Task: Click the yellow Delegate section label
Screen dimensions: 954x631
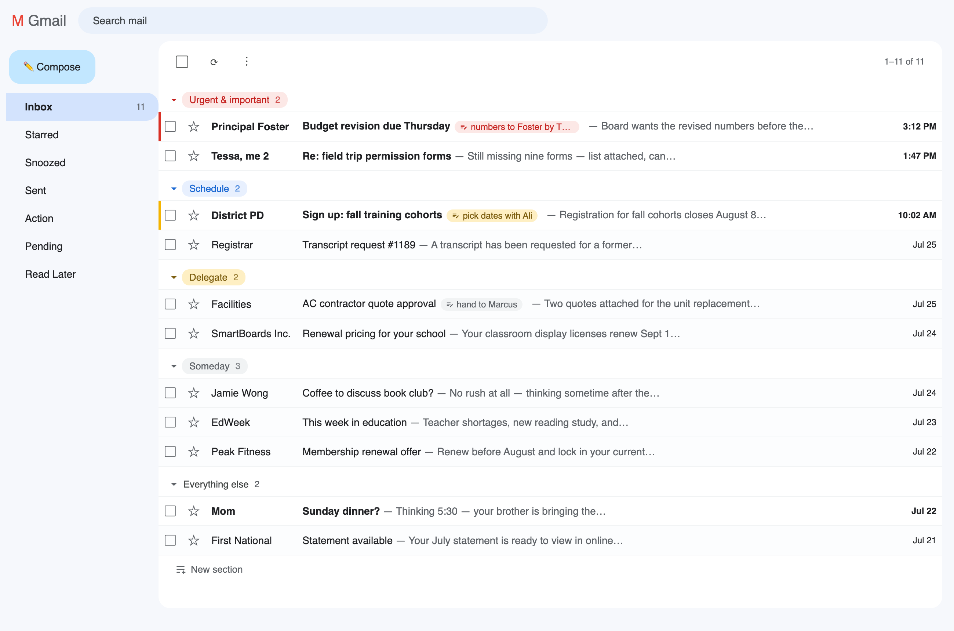Action: click(x=213, y=278)
